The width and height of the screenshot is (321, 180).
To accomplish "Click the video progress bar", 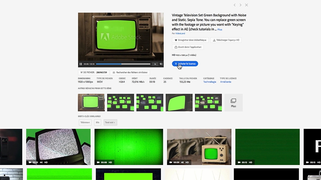I will pos(123,64).
